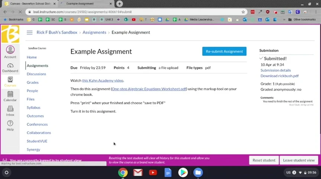The height and width of the screenshot is (179, 321).
Task: Open the Courses menu
Action: [x=10, y=82]
